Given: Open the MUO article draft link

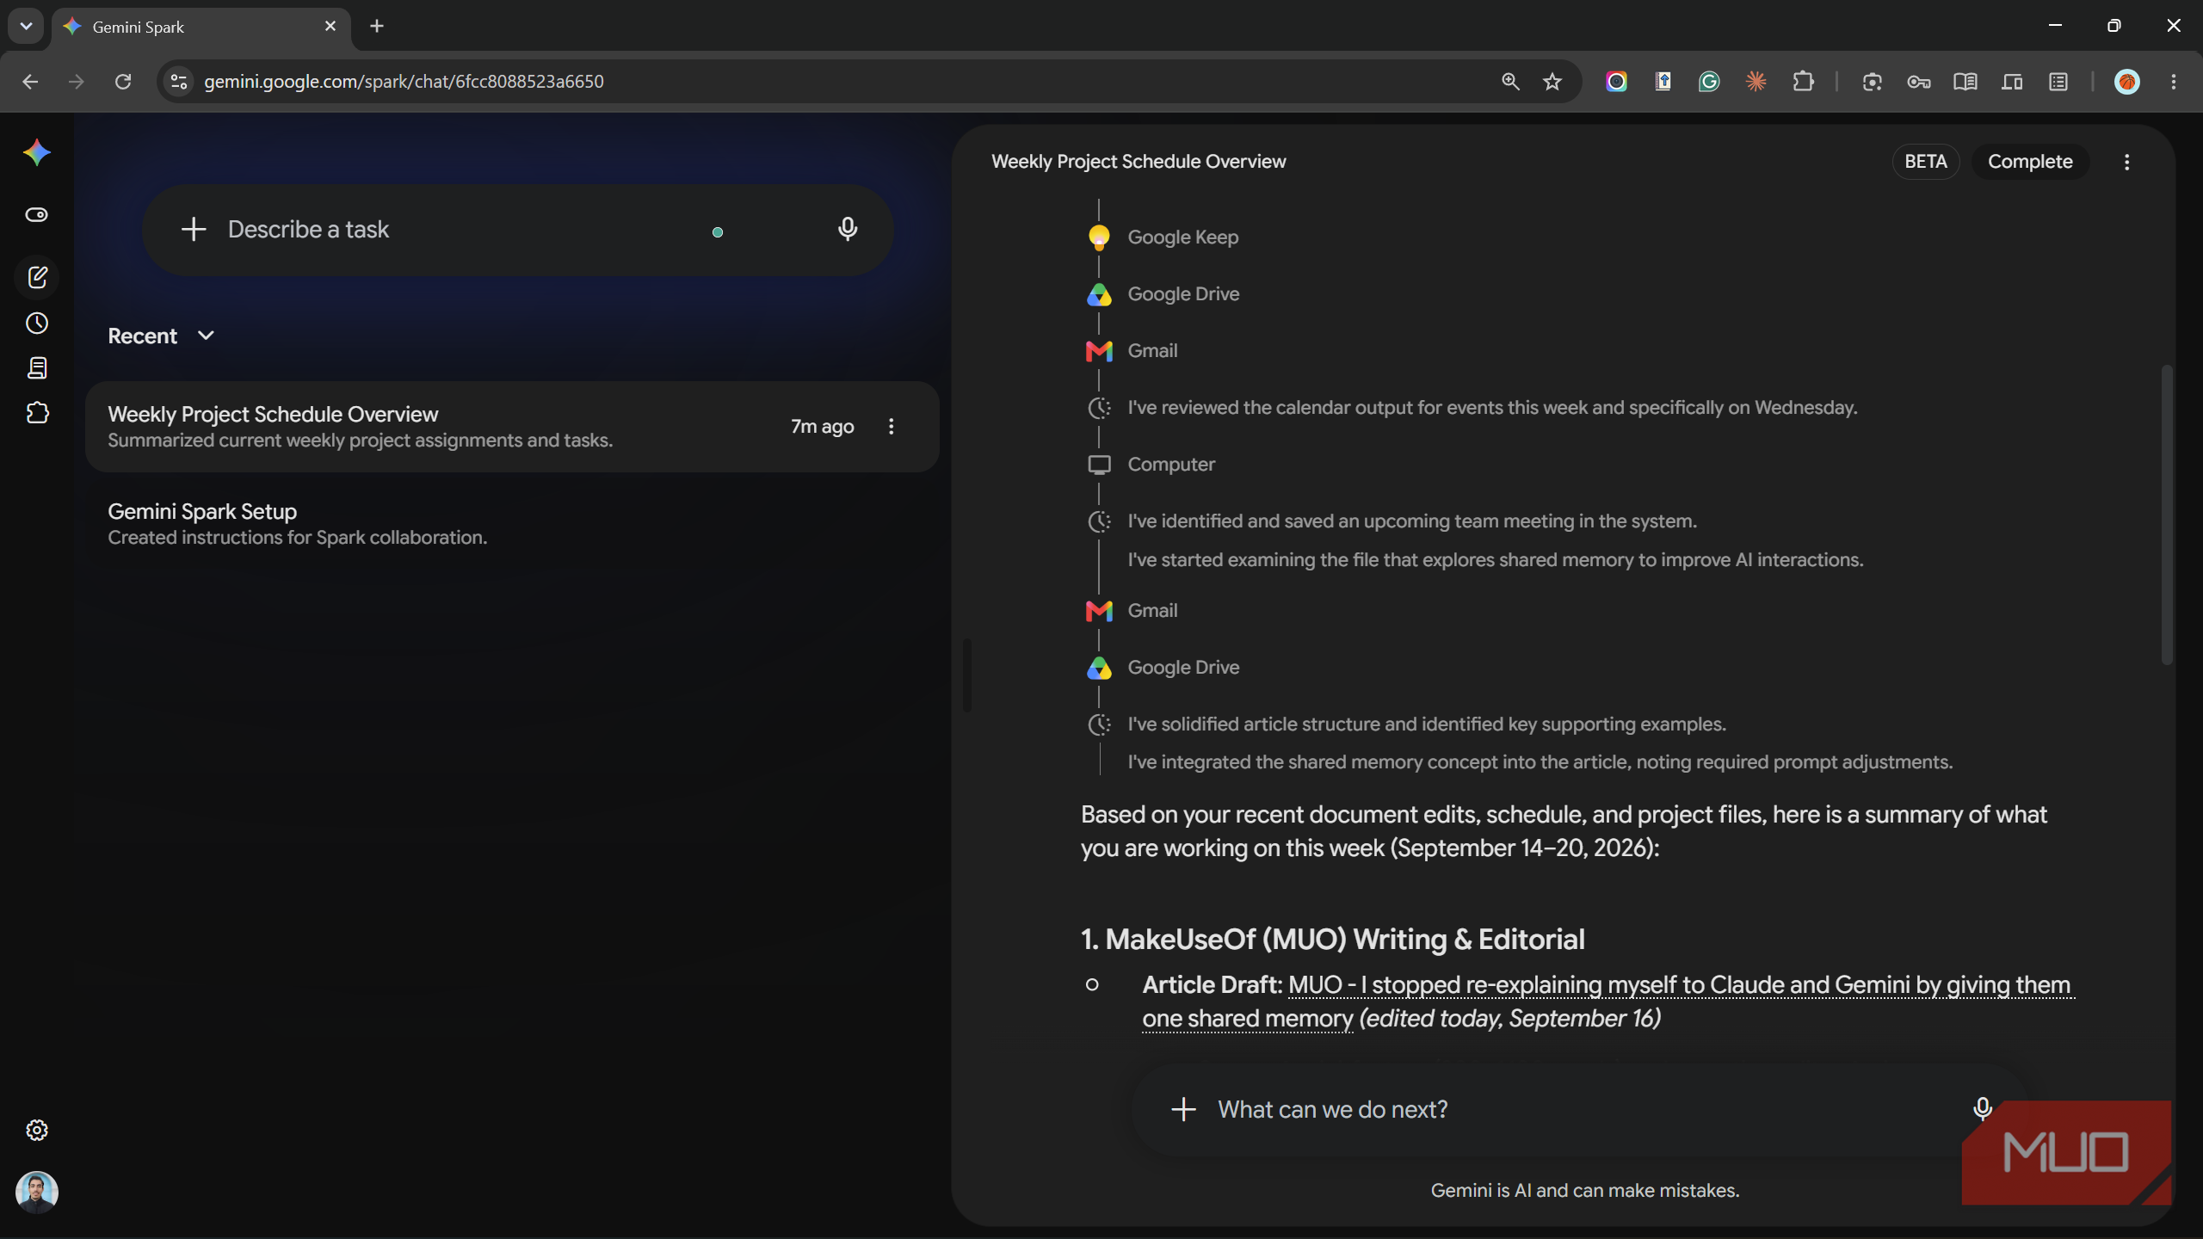Looking at the screenshot, I should point(1608,1002).
